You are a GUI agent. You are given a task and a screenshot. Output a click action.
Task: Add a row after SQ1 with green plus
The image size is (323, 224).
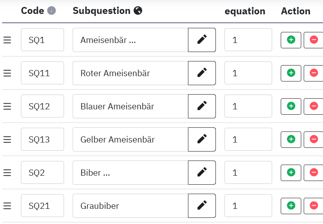click(x=291, y=40)
